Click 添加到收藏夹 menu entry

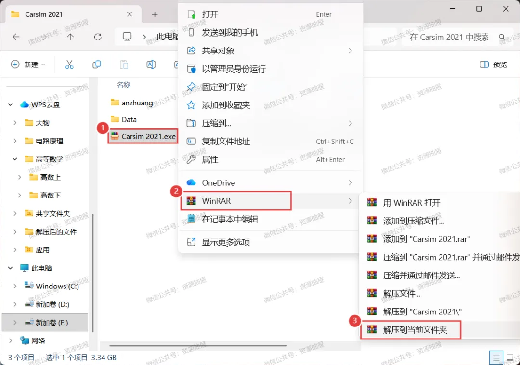pos(270,105)
